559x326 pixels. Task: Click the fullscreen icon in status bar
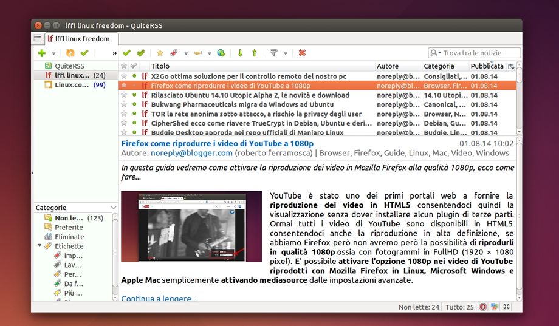[x=507, y=307]
